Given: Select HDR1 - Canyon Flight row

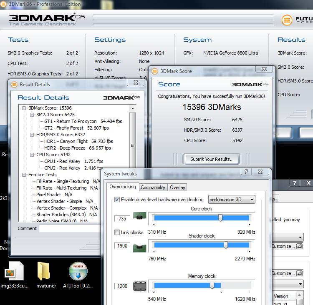Looking at the screenshot, I should coord(78,141).
